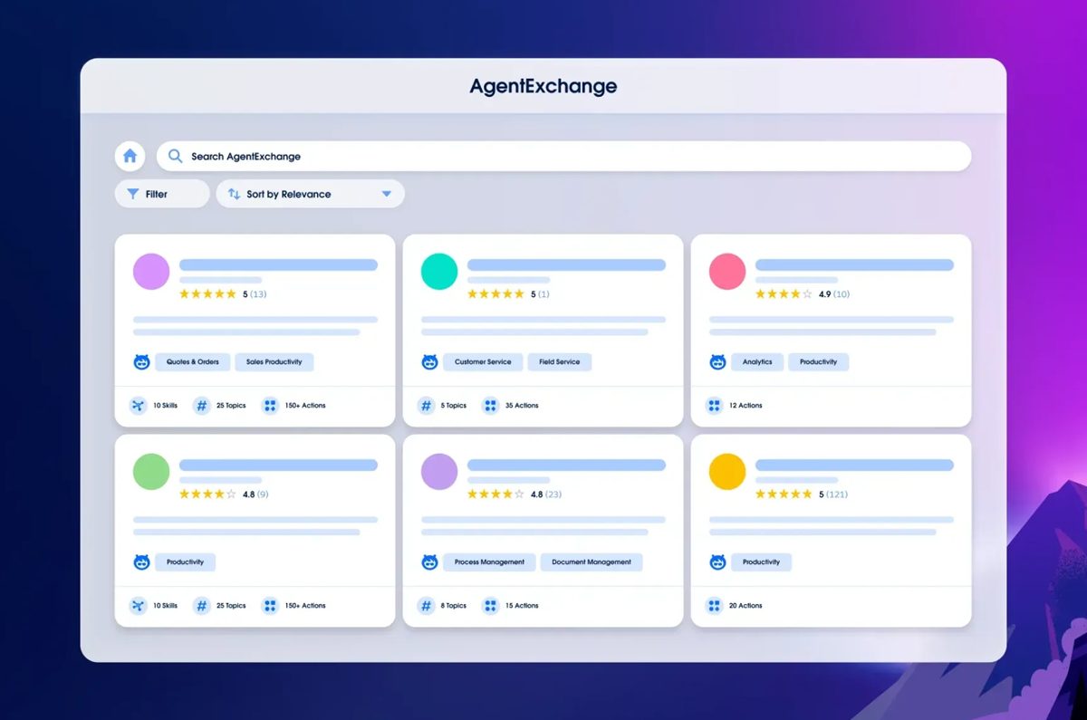
Task: Click the '12 Actions' label
Action: [x=746, y=406]
